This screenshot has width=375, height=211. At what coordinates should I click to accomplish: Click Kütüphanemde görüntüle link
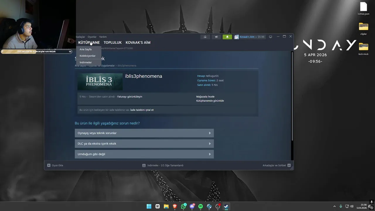point(210,101)
